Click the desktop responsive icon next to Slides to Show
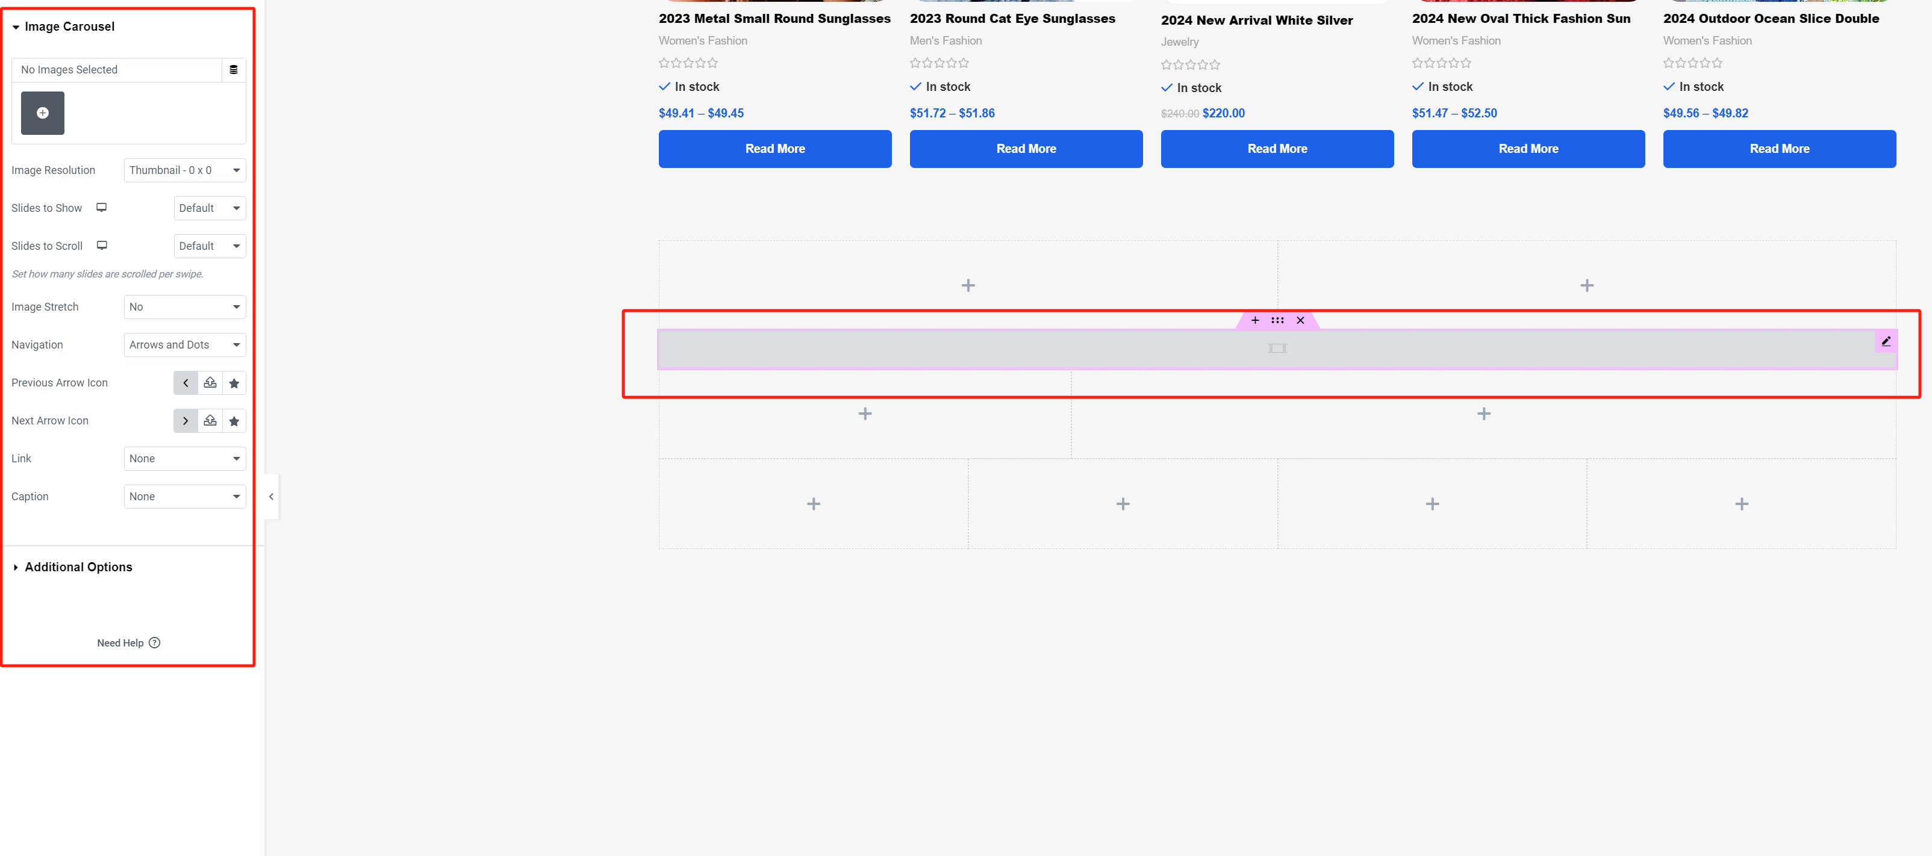 tap(102, 208)
